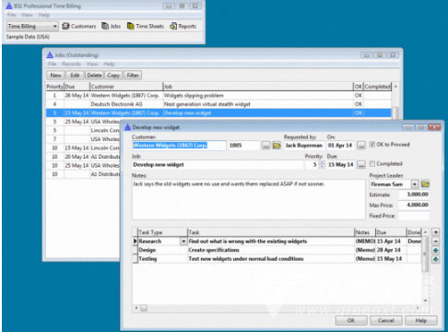This screenshot has height=332, width=448.
Task: Sort jobs by Priority column header
Action: click(54, 87)
